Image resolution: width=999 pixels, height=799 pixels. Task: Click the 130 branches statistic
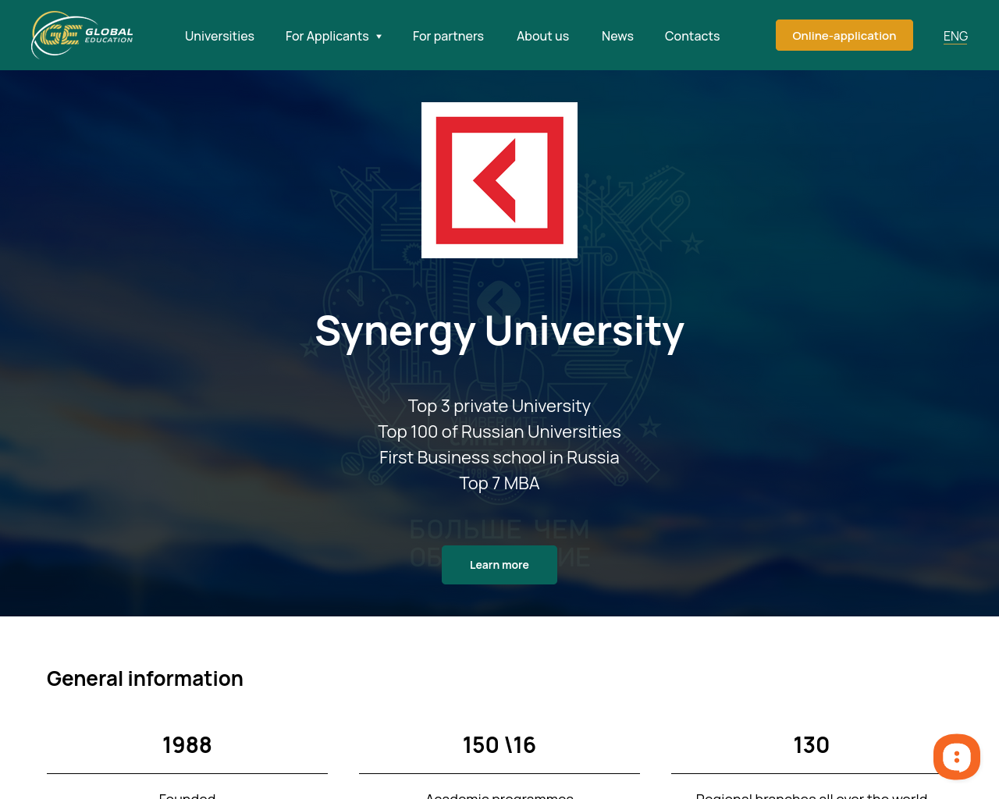click(x=812, y=745)
